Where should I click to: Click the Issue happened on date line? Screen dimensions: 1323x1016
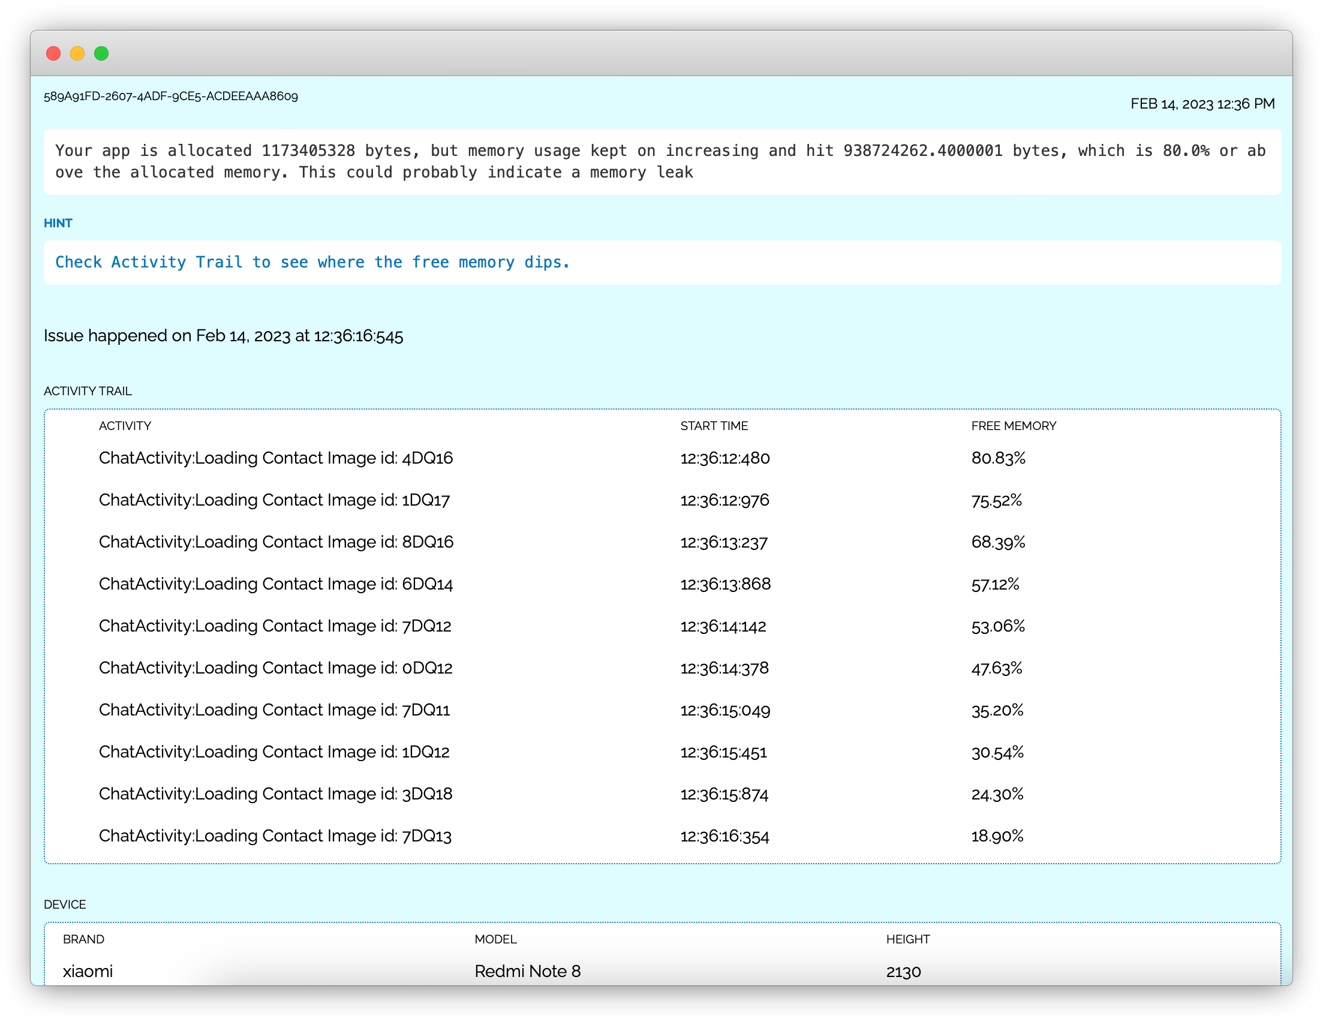[x=223, y=336]
